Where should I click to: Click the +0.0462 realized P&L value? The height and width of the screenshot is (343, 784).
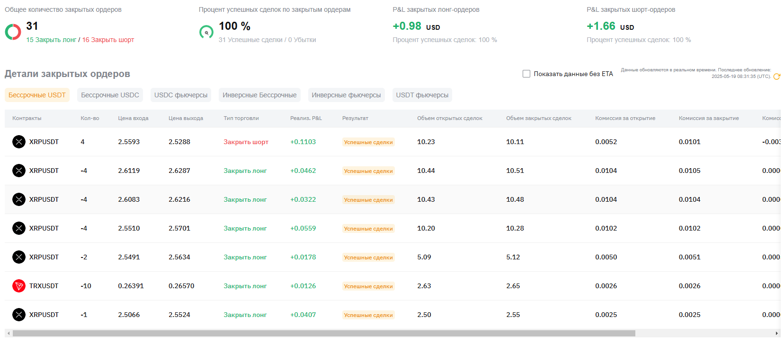point(303,171)
